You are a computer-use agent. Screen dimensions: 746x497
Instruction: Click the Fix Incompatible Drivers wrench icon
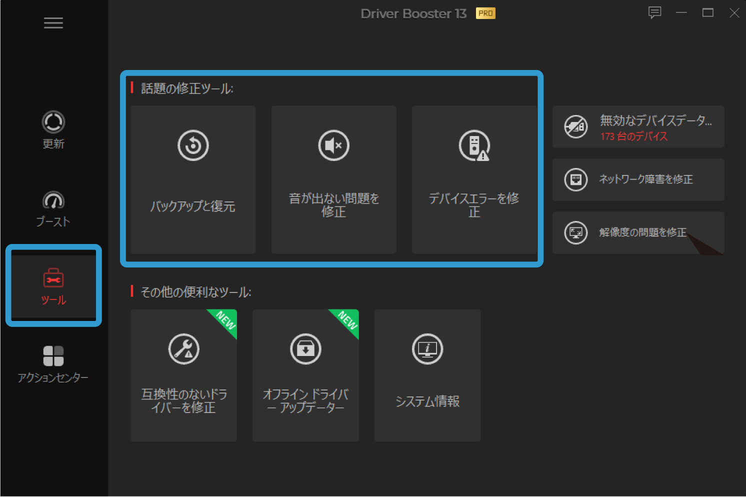pos(183,349)
